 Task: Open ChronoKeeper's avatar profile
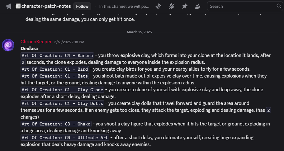(x=8, y=45)
